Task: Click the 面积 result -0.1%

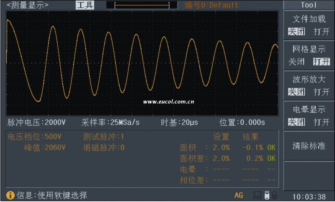Action: (x=253, y=148)
